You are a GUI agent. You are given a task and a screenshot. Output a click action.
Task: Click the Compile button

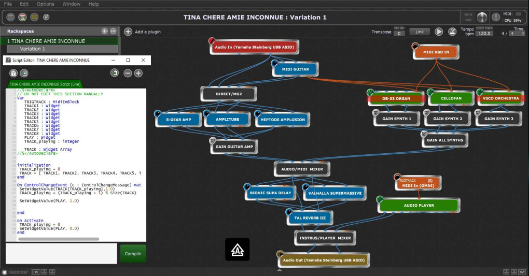[x=133, y=254]
